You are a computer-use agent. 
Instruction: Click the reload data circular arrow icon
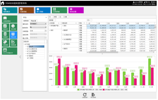pos(85,95)
